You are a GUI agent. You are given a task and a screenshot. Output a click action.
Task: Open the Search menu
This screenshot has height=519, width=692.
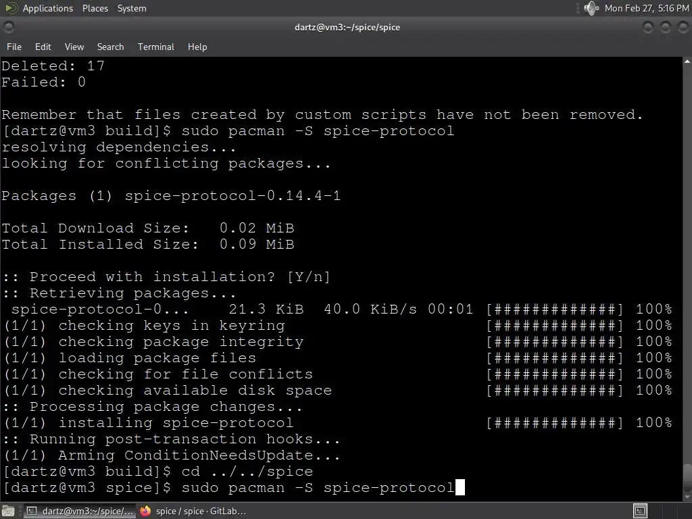coord(110,47)
